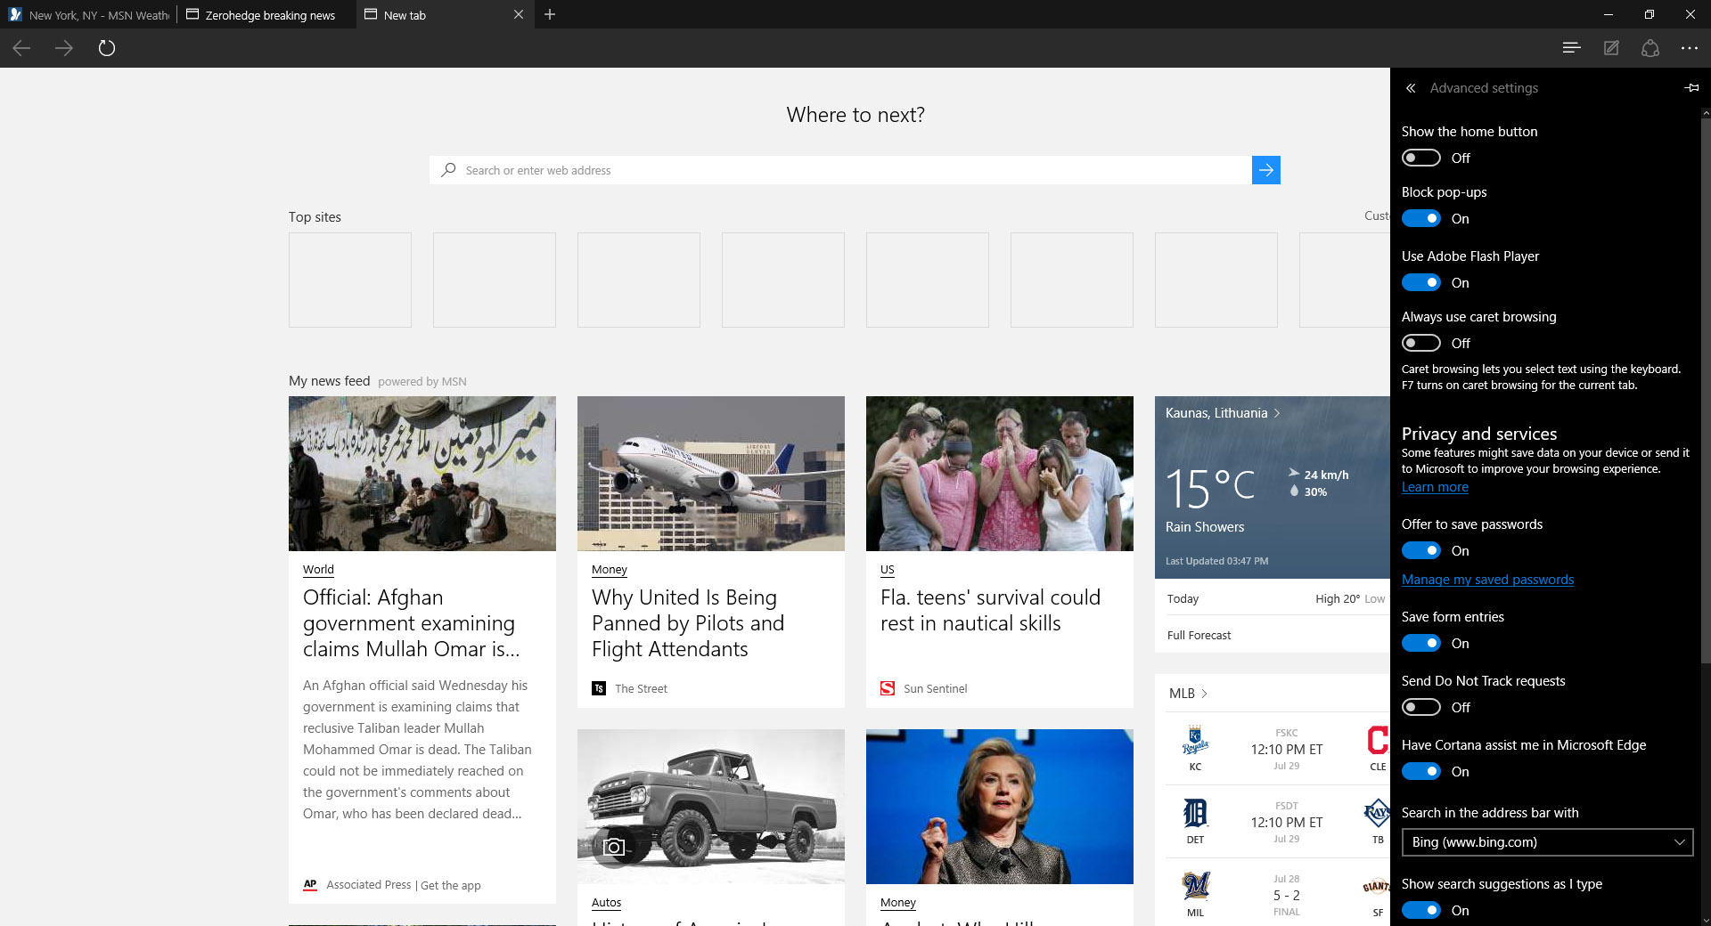Open the address bar search engine dropdown
Screen dimensions: 1711x926
tap(1546, 842)
